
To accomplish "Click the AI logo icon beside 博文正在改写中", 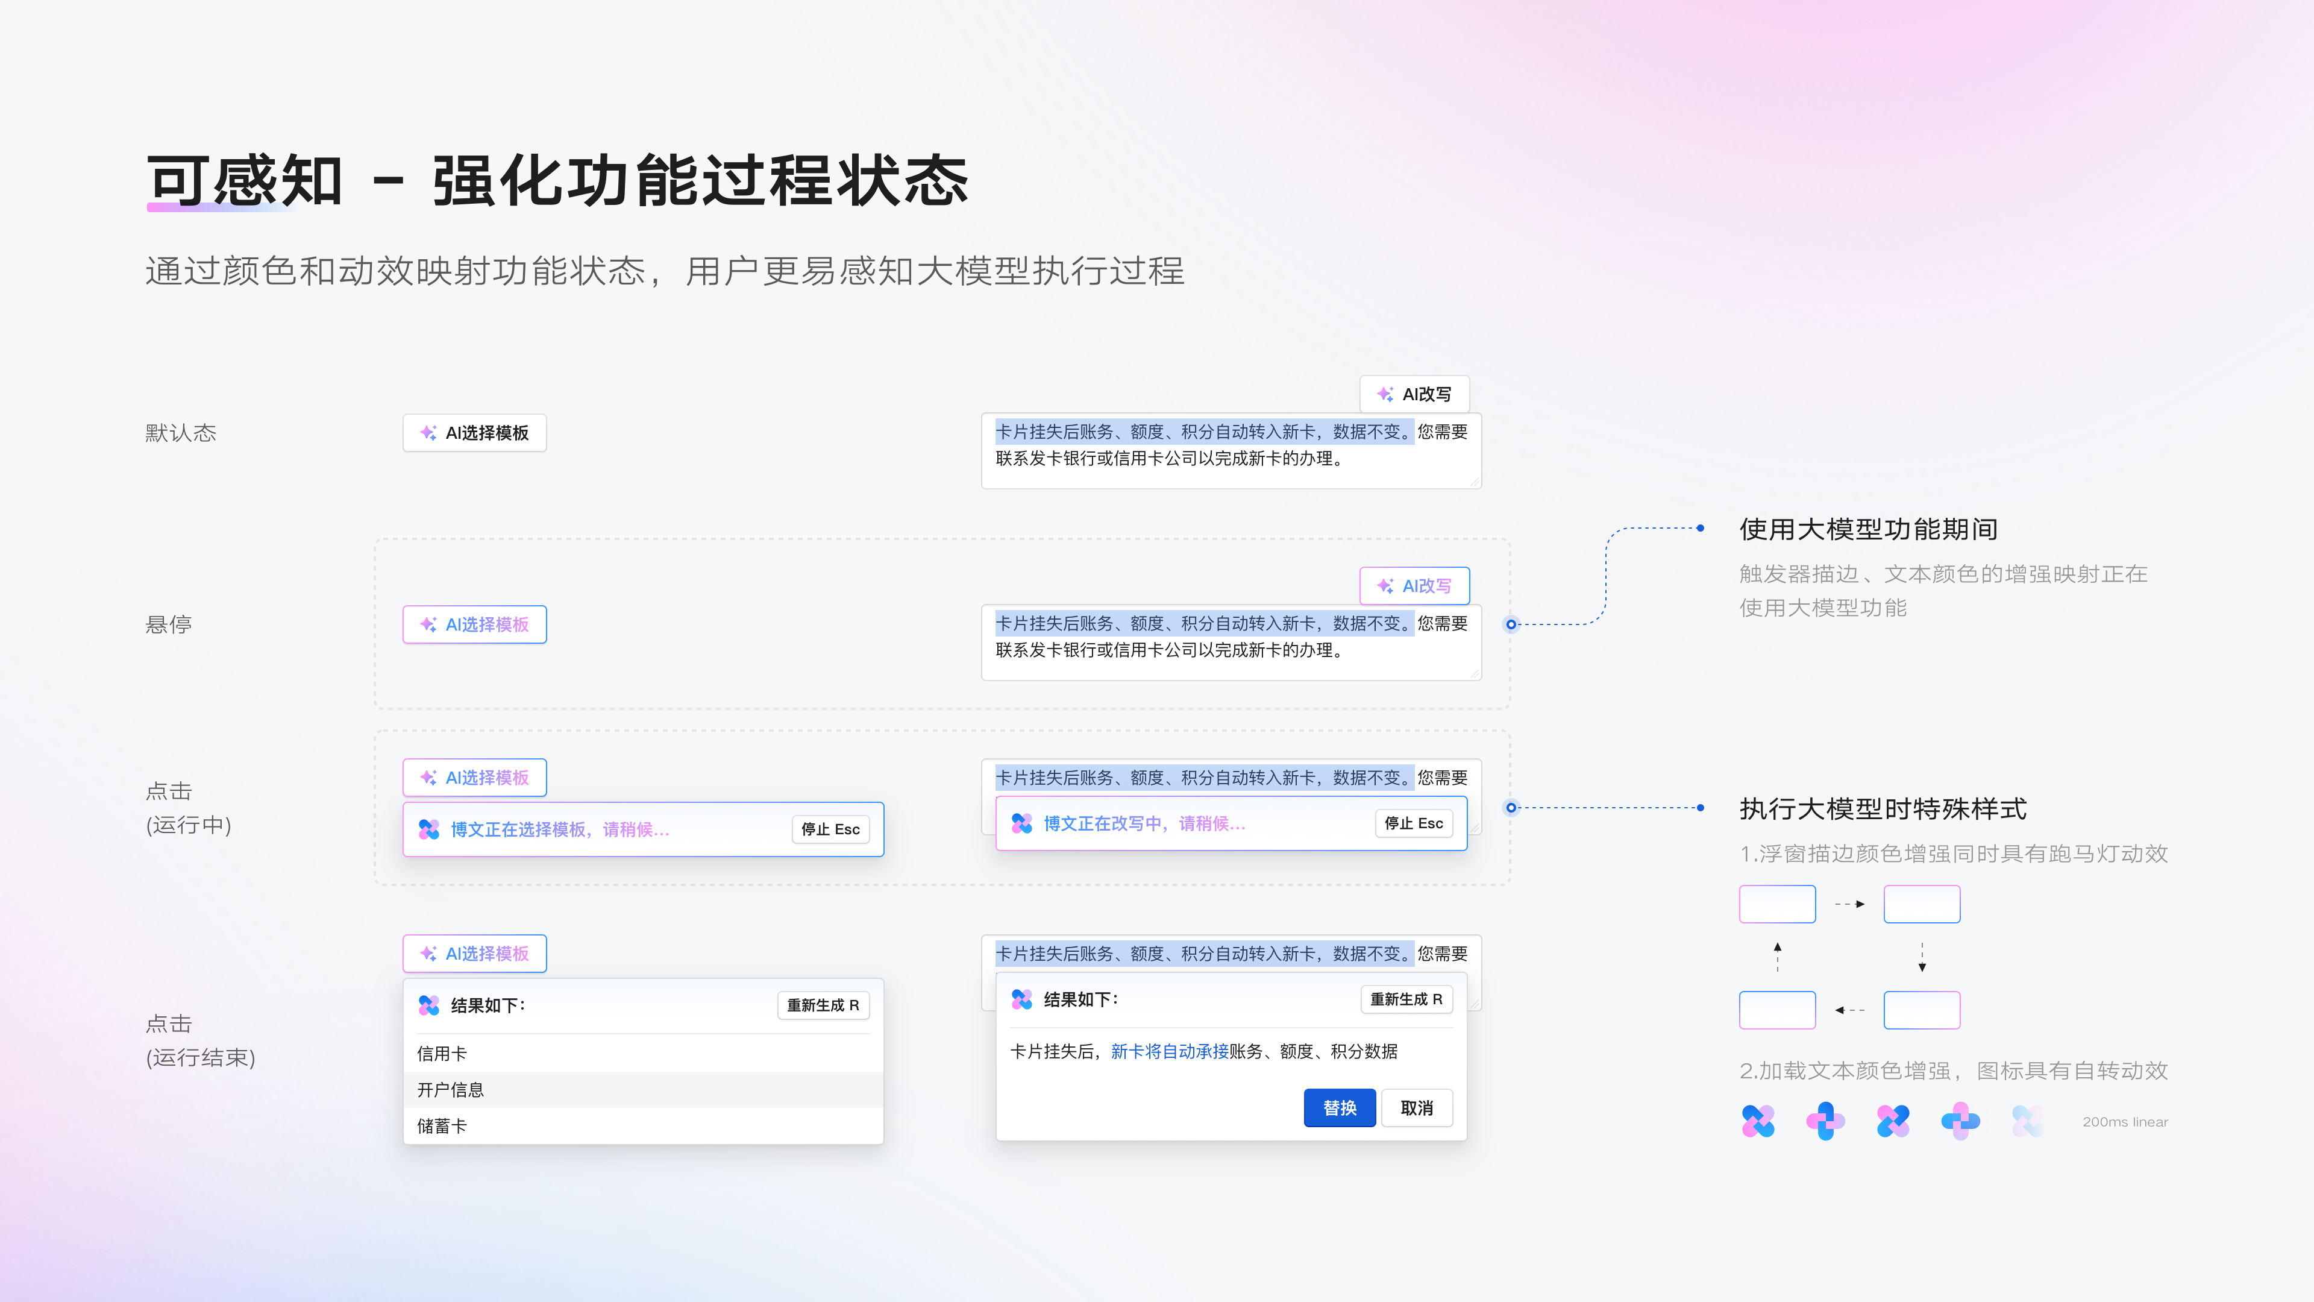I will (1022, 823).
